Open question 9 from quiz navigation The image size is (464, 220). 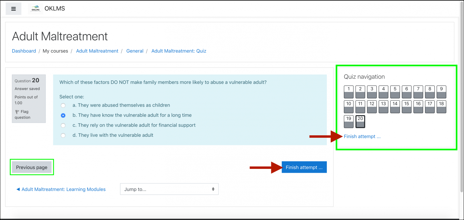tap(441, 92)
